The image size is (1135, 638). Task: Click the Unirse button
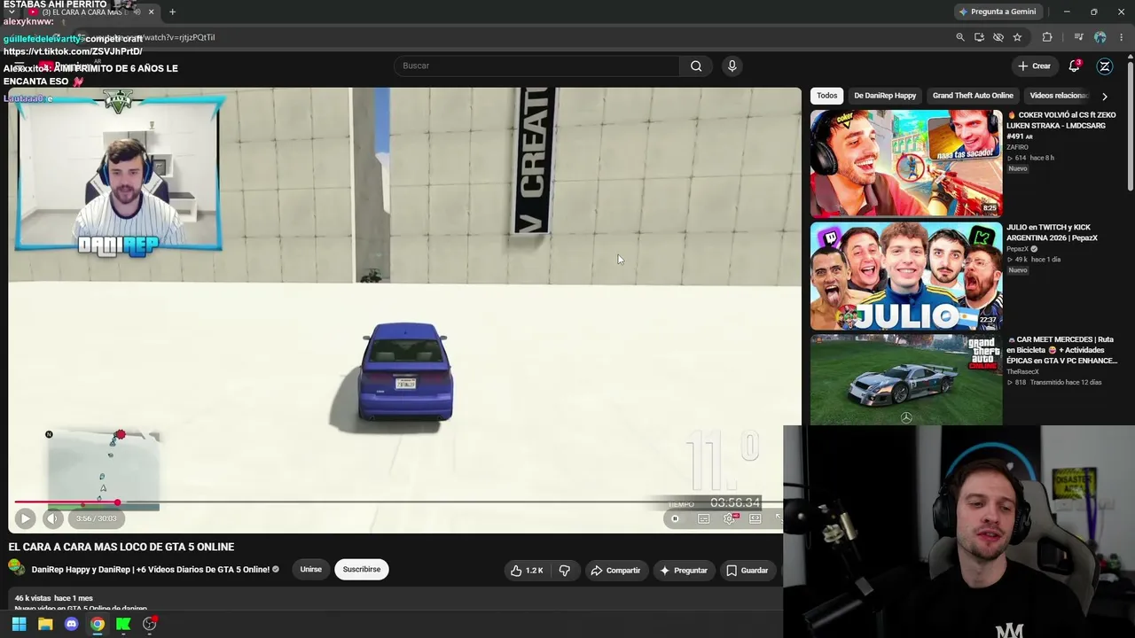(x=310, y=570)
